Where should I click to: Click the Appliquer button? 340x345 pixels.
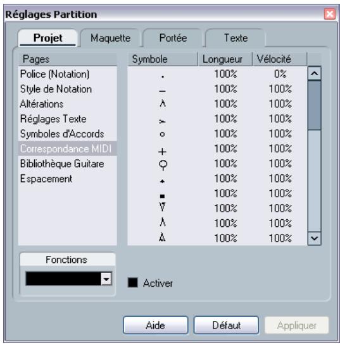(x=296, y=325)
